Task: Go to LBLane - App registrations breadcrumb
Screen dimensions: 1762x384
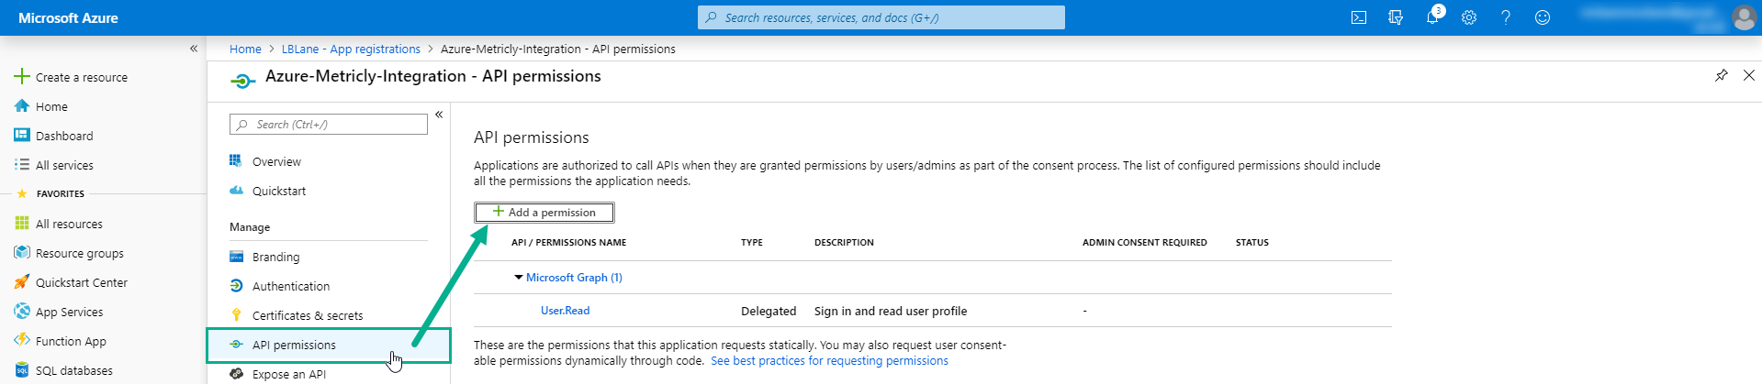Action: coord(351,49)
